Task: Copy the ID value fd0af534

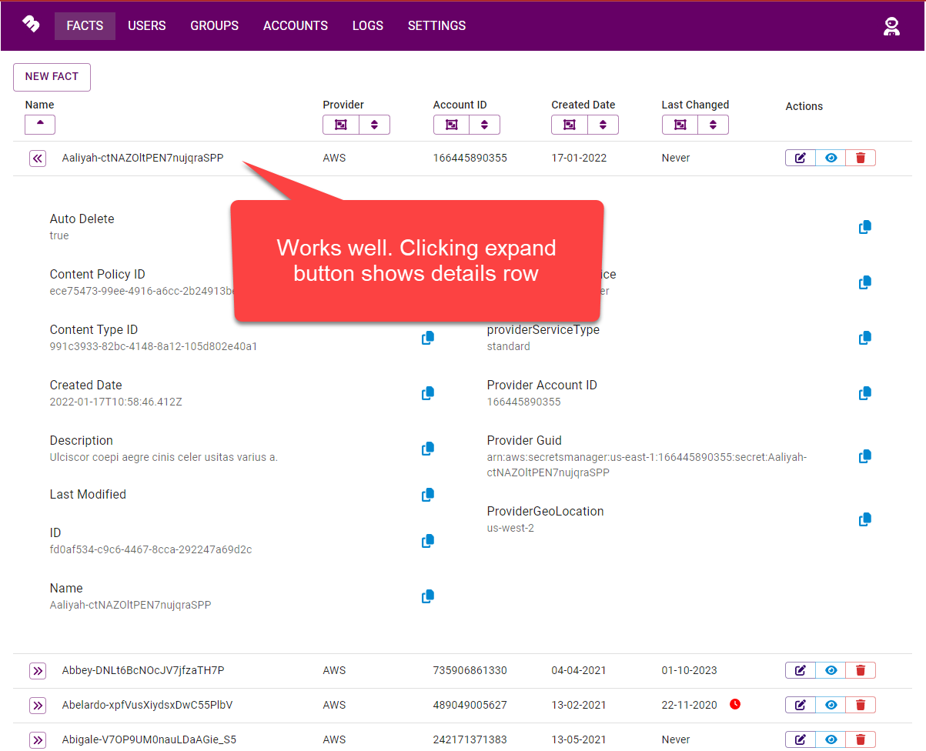Action: point(428,541)
